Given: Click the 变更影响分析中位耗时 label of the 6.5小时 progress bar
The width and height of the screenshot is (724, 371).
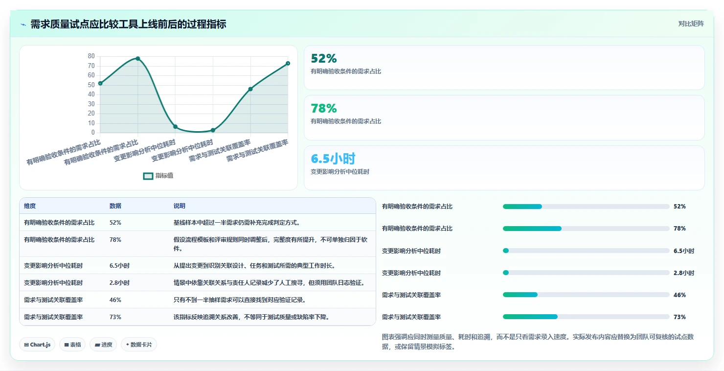Looking at the screenshot, I should 411,251.
